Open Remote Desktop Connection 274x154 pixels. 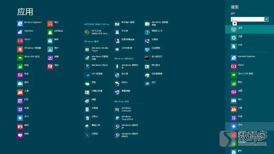click(x=124, y=41)
